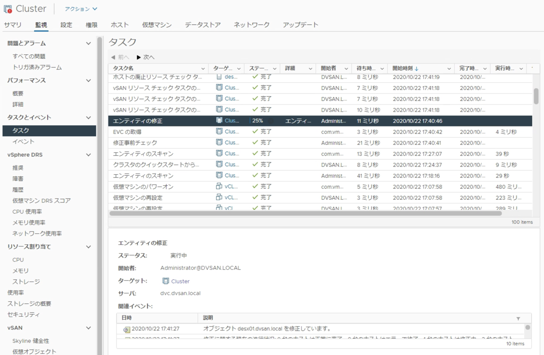Open イベント under タスクとイベント
The height and width of the screenshot is (355, 544).
[x=24, y=142]
